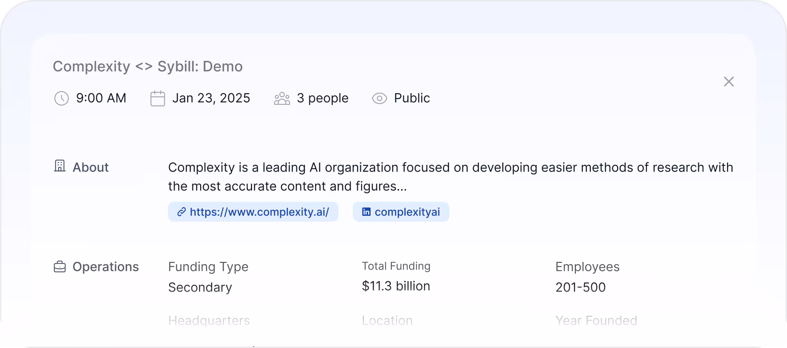Open the https://www.complexity.ai/ link
The width and height of the screenshot is (787, 348).
click(253, 212)
